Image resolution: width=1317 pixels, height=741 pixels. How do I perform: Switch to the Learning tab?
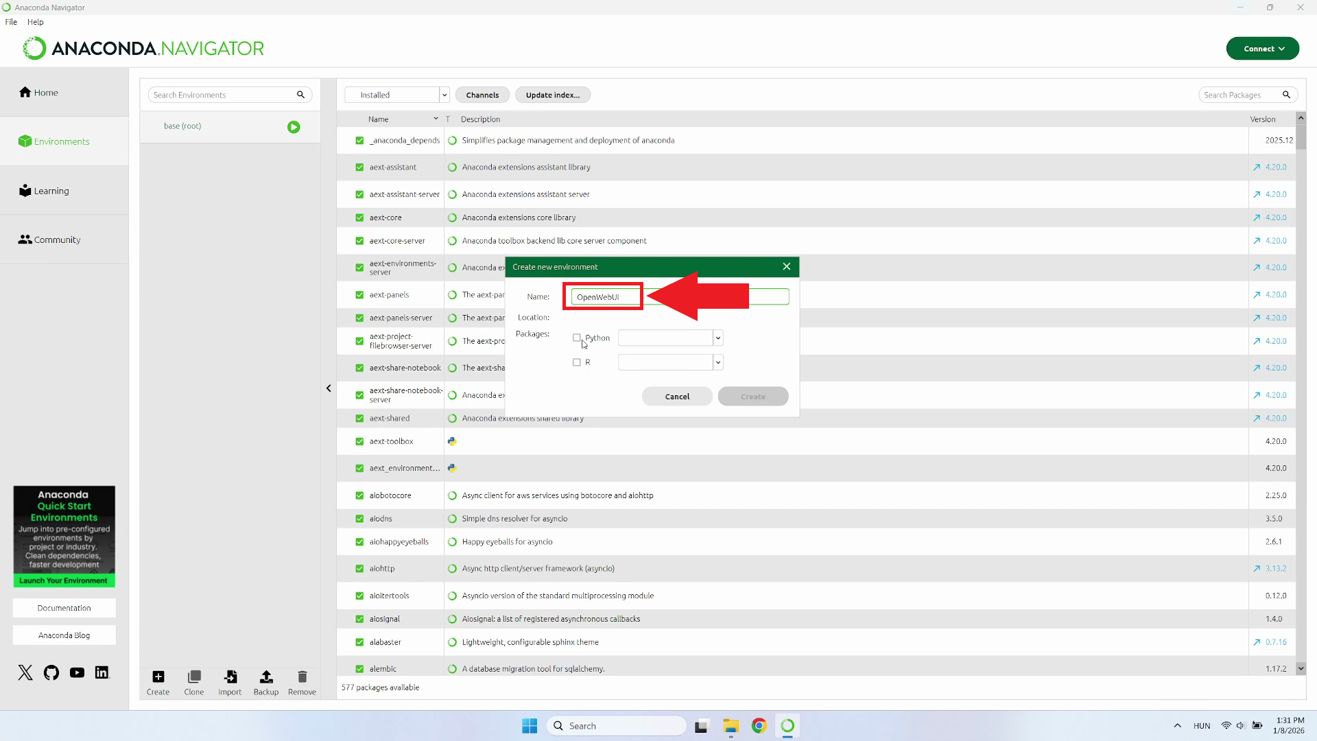pos(51,191)
